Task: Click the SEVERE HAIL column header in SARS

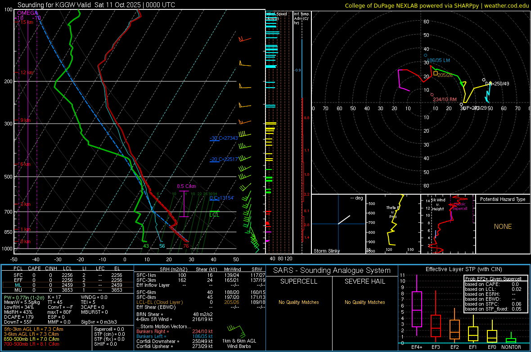Action: tap(364, 281)
